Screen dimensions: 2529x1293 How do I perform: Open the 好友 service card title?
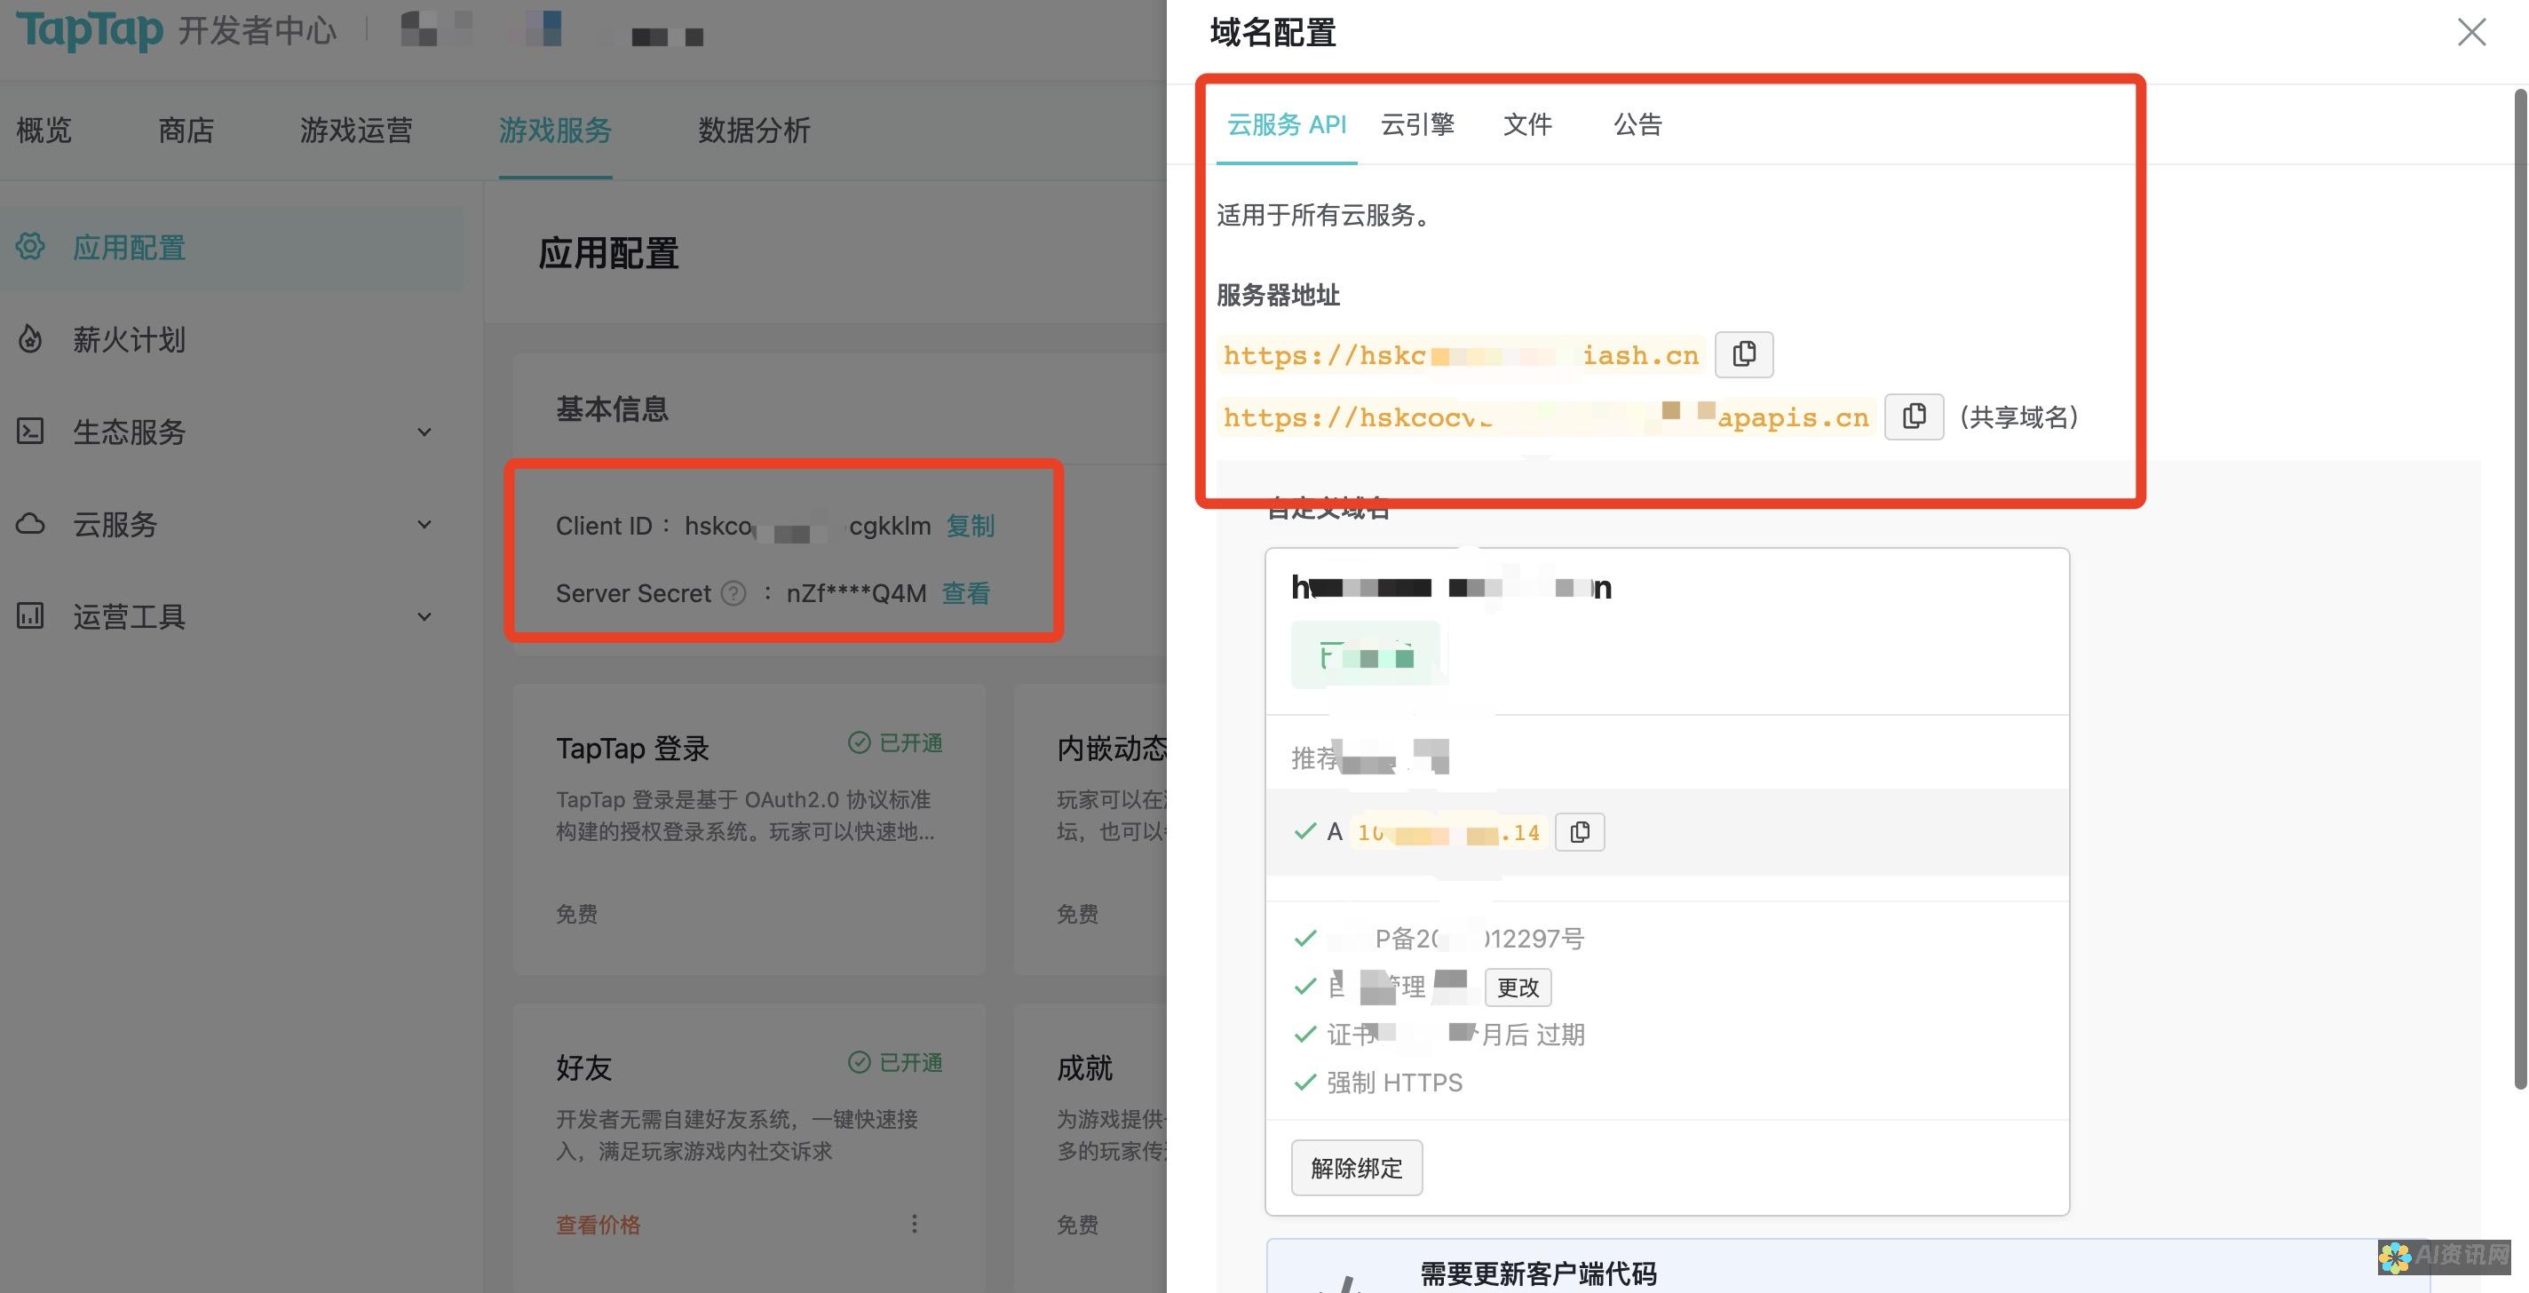tap(584, 1068)
